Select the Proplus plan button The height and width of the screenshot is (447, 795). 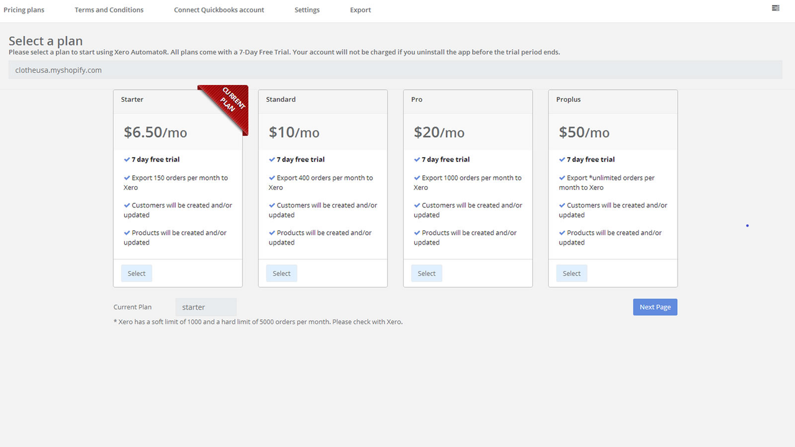point(571,273)
